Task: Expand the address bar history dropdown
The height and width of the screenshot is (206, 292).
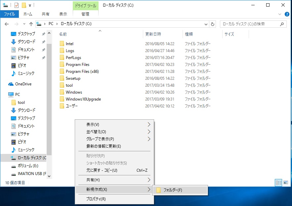Action: pyautogui.click(x=206, y=24)
